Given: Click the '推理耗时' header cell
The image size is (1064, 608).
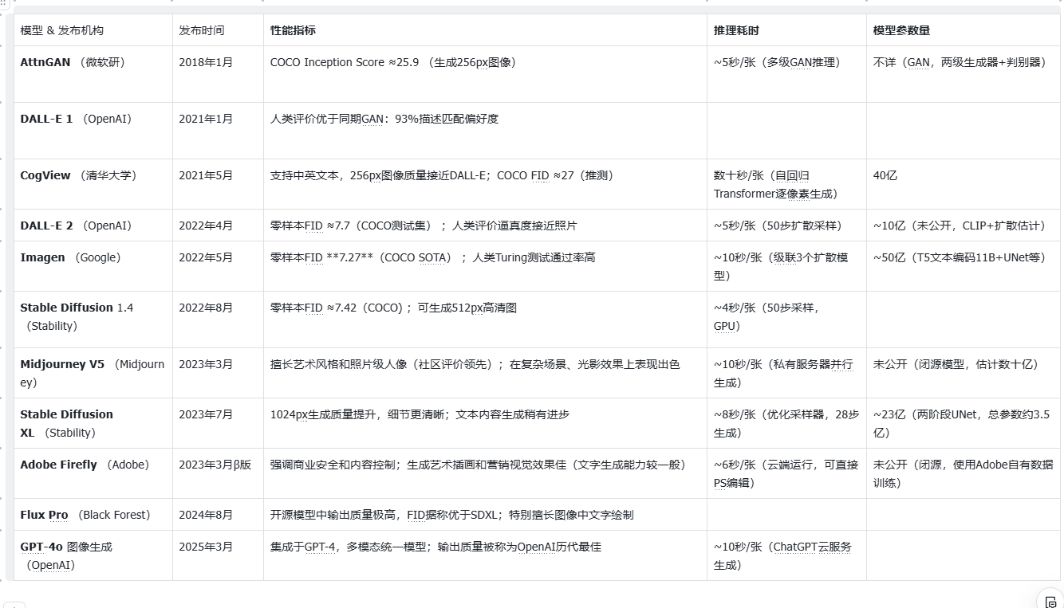Looking at the screenshot, I should click(786, 30).
